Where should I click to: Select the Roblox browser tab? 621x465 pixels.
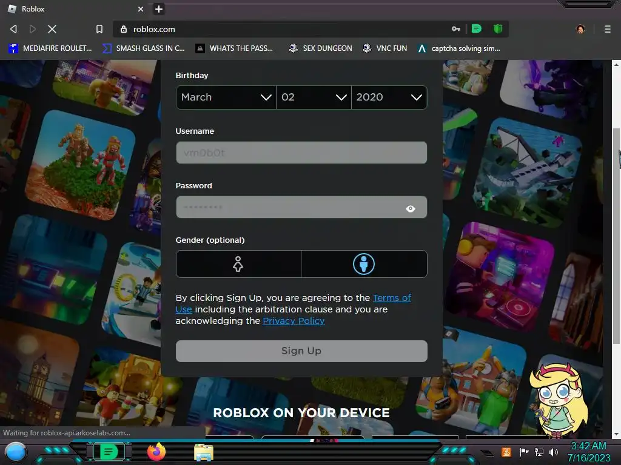[75, 8]
